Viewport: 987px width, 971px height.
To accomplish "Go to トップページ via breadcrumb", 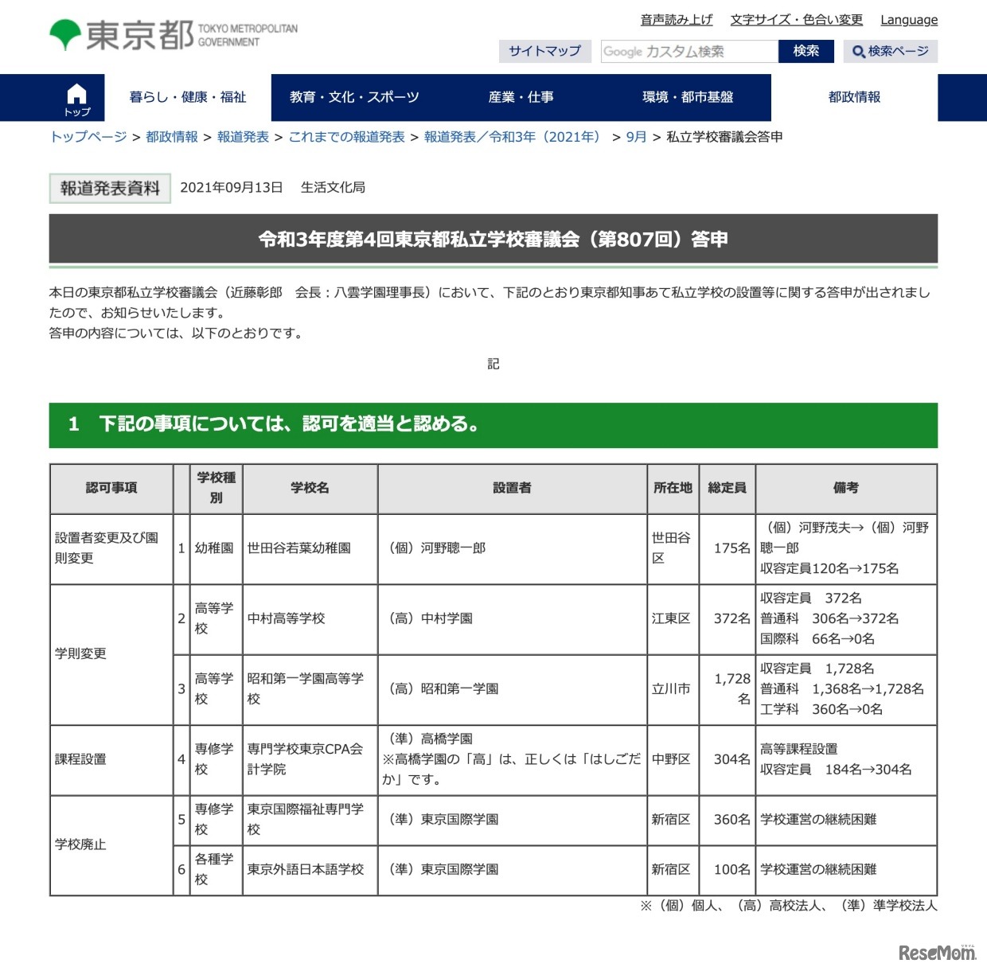I will point(89,136).
